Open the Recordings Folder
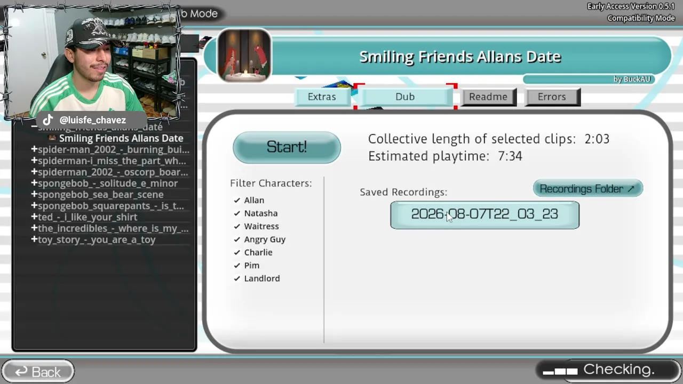The image size is (683, 384). coord(587,189)
